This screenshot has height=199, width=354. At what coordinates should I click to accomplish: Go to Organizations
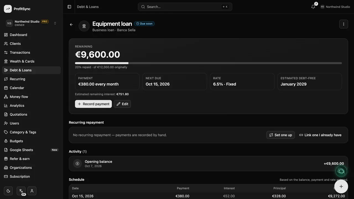pos(32,167)
